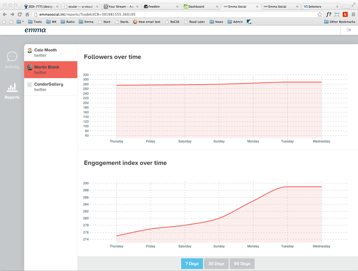This screenshot has height=271, width=358.
Task: Expand the Tools bookmarks folder
Action: pos(35,22)
